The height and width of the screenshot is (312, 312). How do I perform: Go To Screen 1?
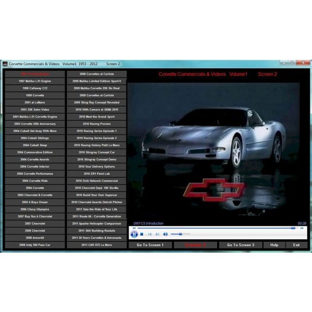click(150, 245)
